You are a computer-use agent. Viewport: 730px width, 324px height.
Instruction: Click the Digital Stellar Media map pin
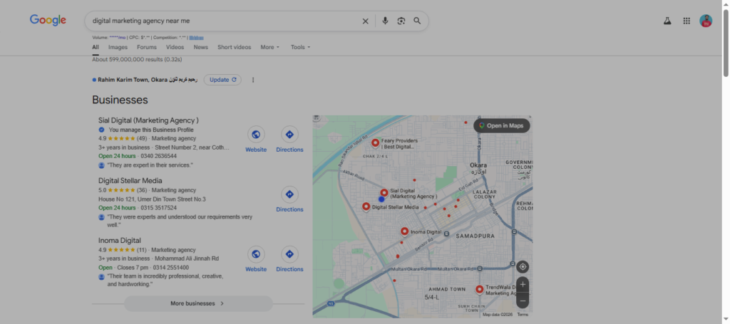tap(366, 207)
